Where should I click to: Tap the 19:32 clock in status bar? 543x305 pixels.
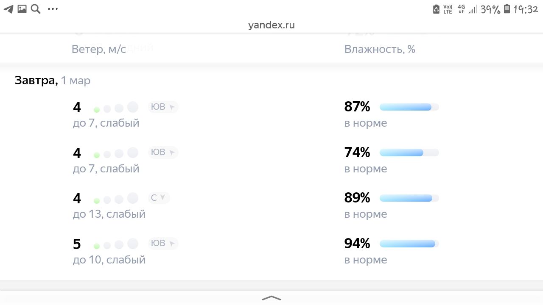[x=526, y=9]
